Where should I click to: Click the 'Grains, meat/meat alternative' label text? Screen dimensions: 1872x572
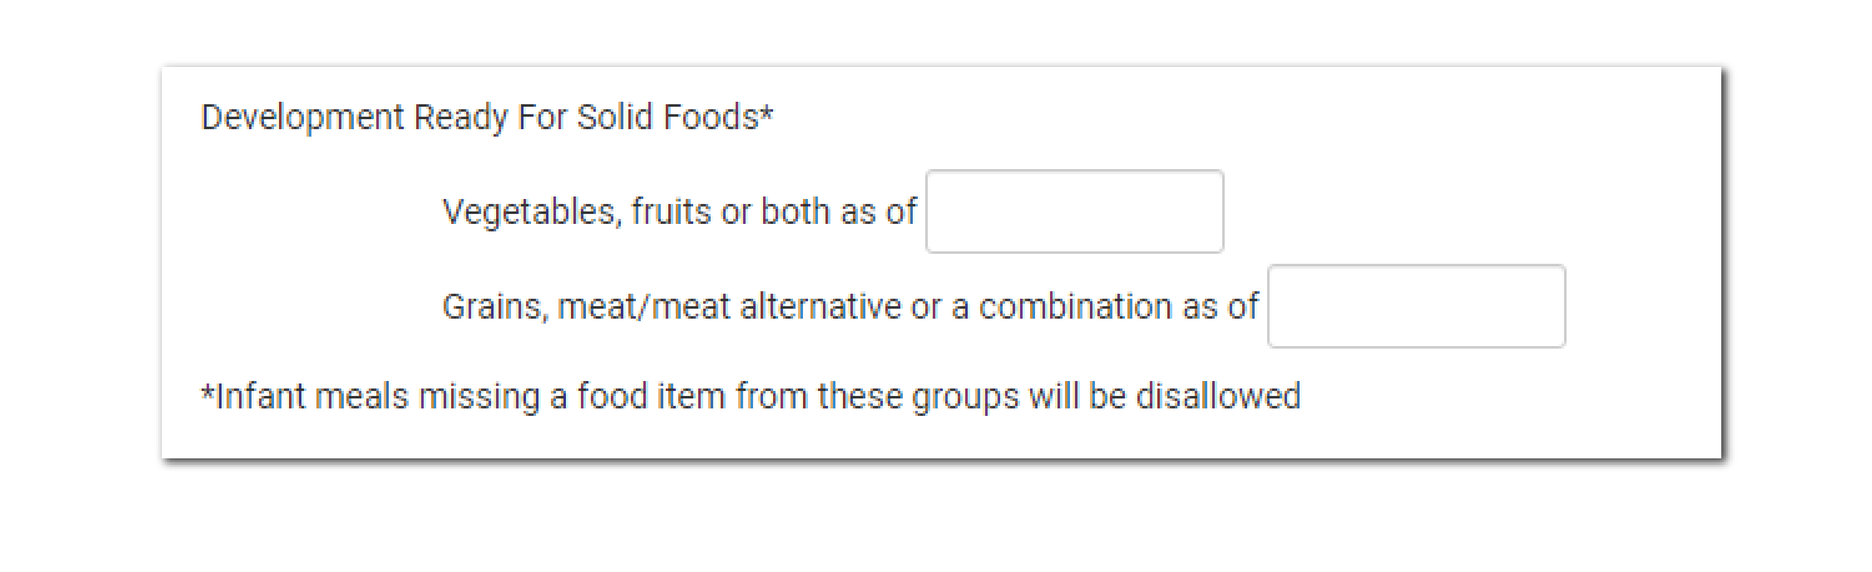849,306
